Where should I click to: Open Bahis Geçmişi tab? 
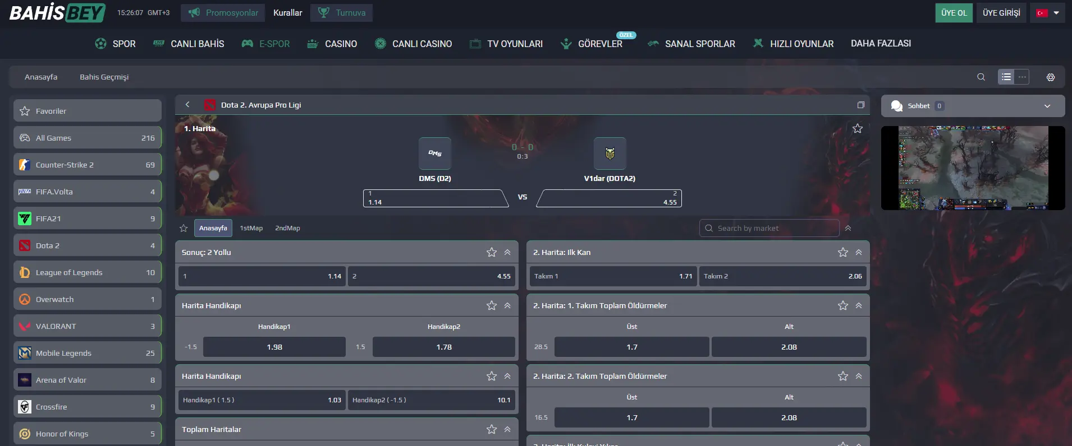pos(104,77)
